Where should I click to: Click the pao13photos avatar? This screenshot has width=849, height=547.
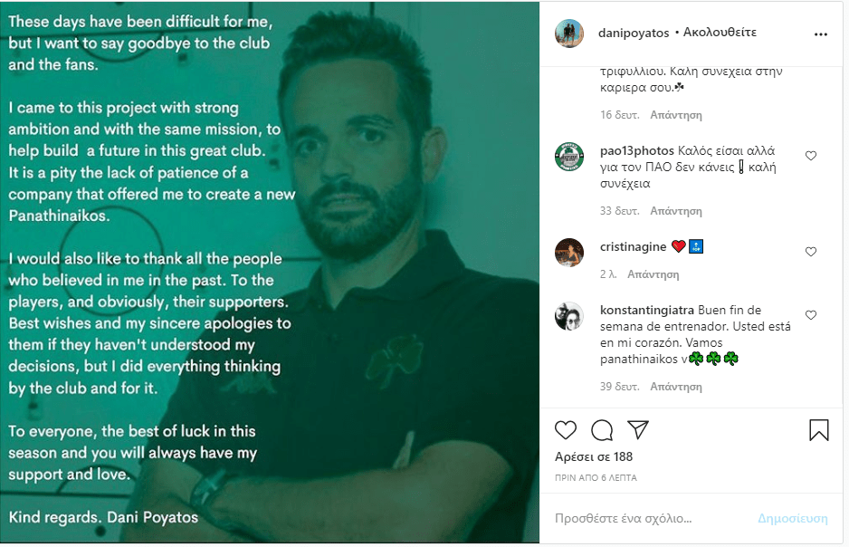pyautogui.click(x=569, y=157)
